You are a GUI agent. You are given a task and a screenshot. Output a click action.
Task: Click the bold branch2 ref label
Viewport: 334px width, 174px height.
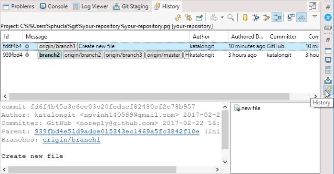pos(50,55)
